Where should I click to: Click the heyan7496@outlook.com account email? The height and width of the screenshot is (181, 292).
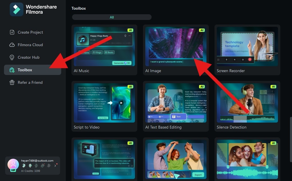[37, 160]
